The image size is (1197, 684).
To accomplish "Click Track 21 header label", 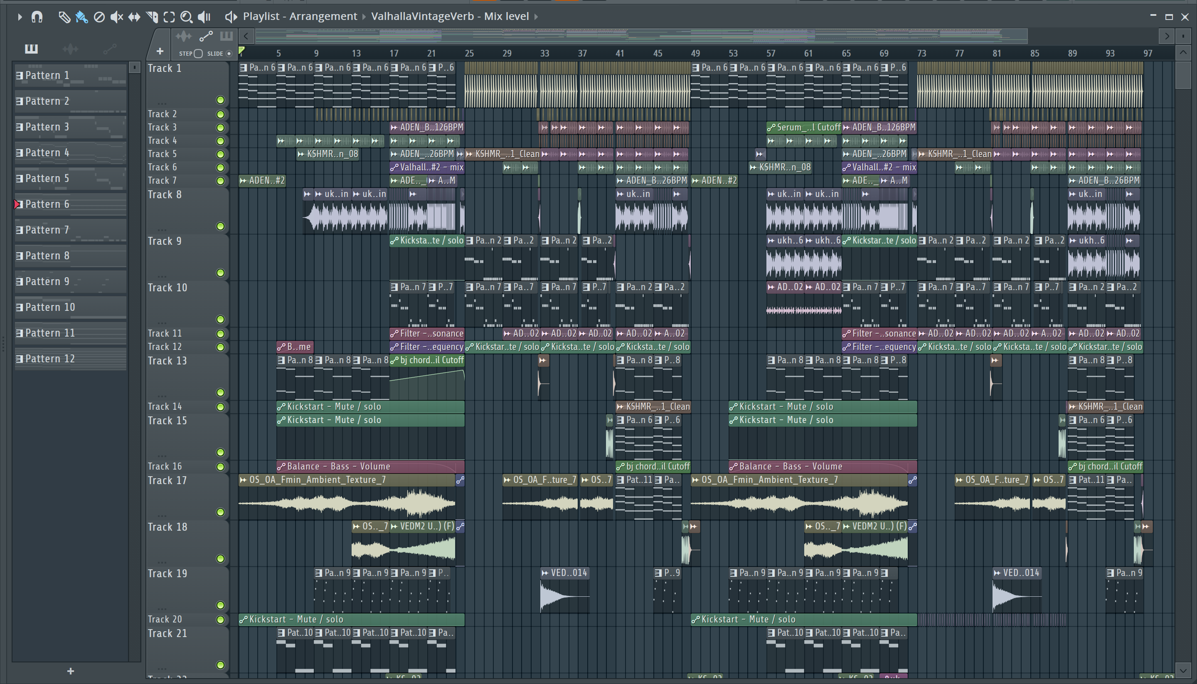I will tap(167, 634).
